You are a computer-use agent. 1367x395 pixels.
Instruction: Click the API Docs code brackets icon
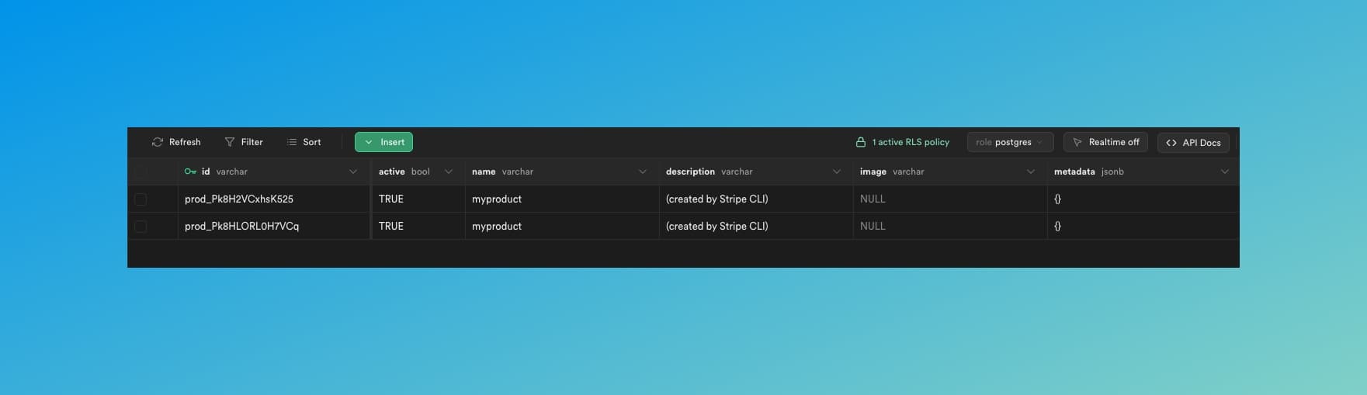click(x=1171, y=143)
